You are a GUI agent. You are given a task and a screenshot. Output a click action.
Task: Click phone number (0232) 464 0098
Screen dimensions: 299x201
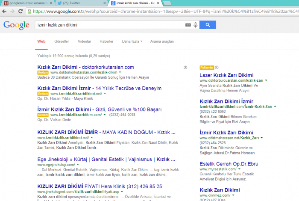pos(122,115)
